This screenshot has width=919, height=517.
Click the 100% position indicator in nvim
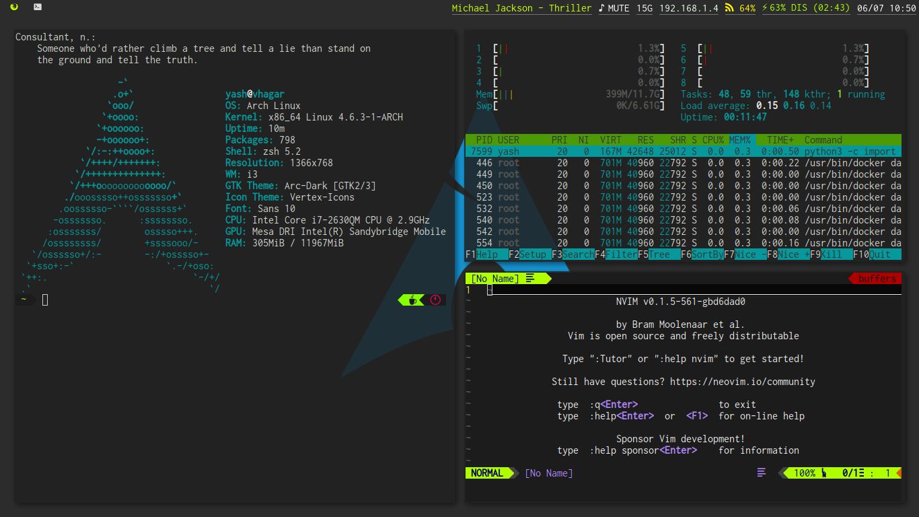tap(805, 473)
